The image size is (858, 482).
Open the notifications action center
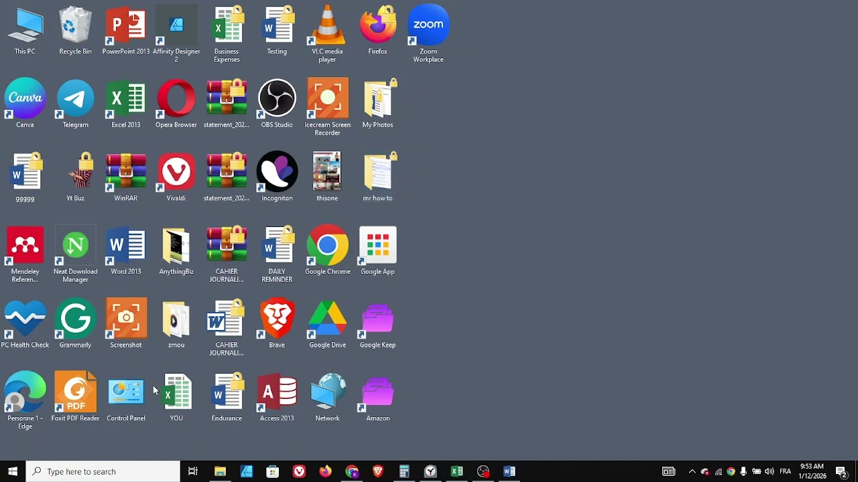point(841,471)
